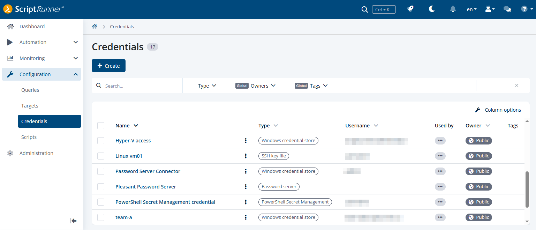Open Column options
Viewport: 536px width, 230px height.
498,110
